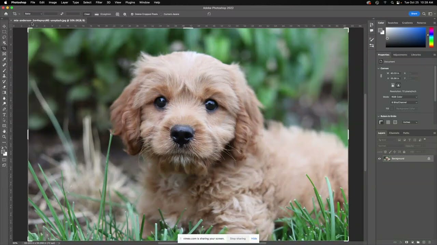The height and width of the screenshot is (245, 437).
Task: Open the History panel icon
Action: 371,24
